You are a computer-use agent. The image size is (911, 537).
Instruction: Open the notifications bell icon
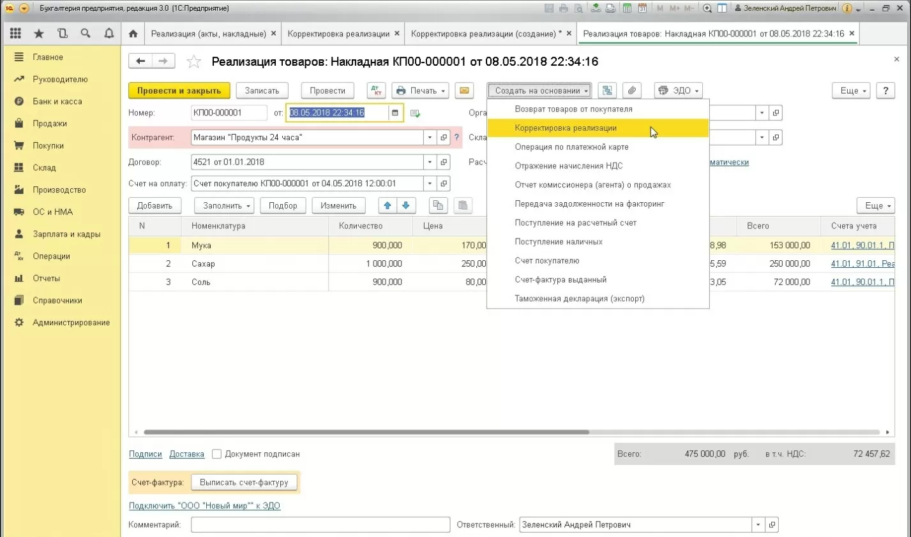coord(109,34)
